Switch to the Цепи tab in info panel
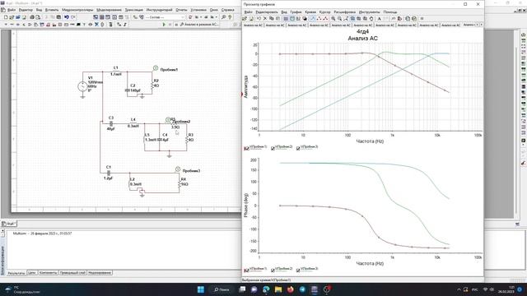The height and width of the screenshot is (296, 527). (x=32, y=273)
